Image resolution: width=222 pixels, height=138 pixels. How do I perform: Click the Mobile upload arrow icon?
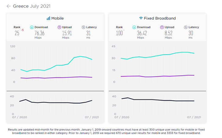pyautogui.click(x=59, y=27)
